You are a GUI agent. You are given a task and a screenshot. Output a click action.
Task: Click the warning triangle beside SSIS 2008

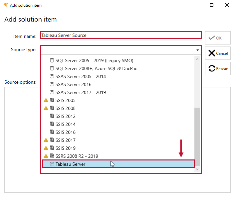(x=46, y=108)
